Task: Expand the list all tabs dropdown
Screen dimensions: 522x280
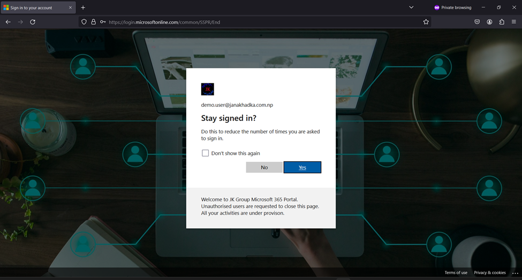Action: tap(411, 7)
